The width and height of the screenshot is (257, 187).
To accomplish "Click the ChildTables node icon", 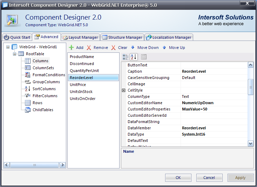I will [x=28, y=110].
